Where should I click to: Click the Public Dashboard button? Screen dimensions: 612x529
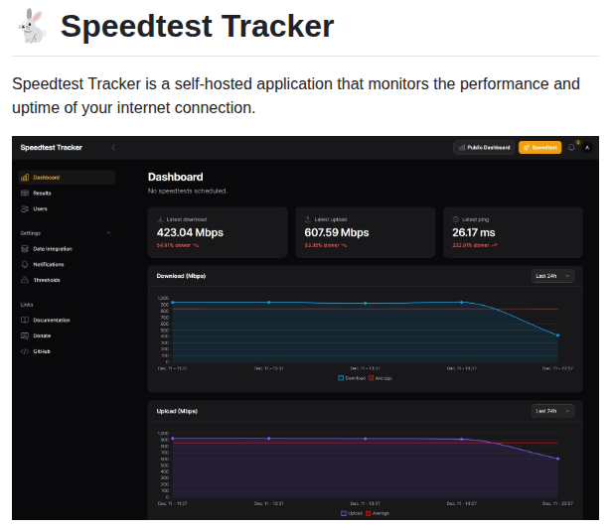click(x=484, y=147)
